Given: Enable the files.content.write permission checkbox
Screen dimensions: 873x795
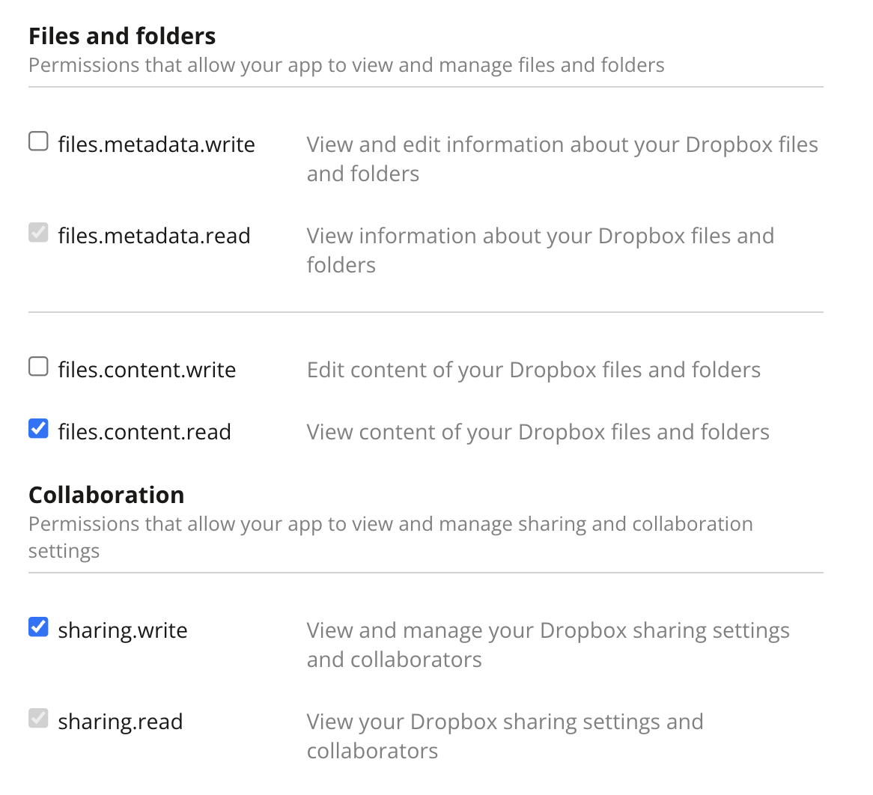Looking at the screenshot, I should pos(37,366).
